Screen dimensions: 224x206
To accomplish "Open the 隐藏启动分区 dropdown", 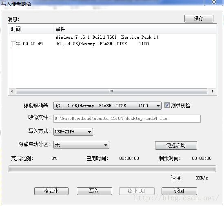I will (81, 145).
